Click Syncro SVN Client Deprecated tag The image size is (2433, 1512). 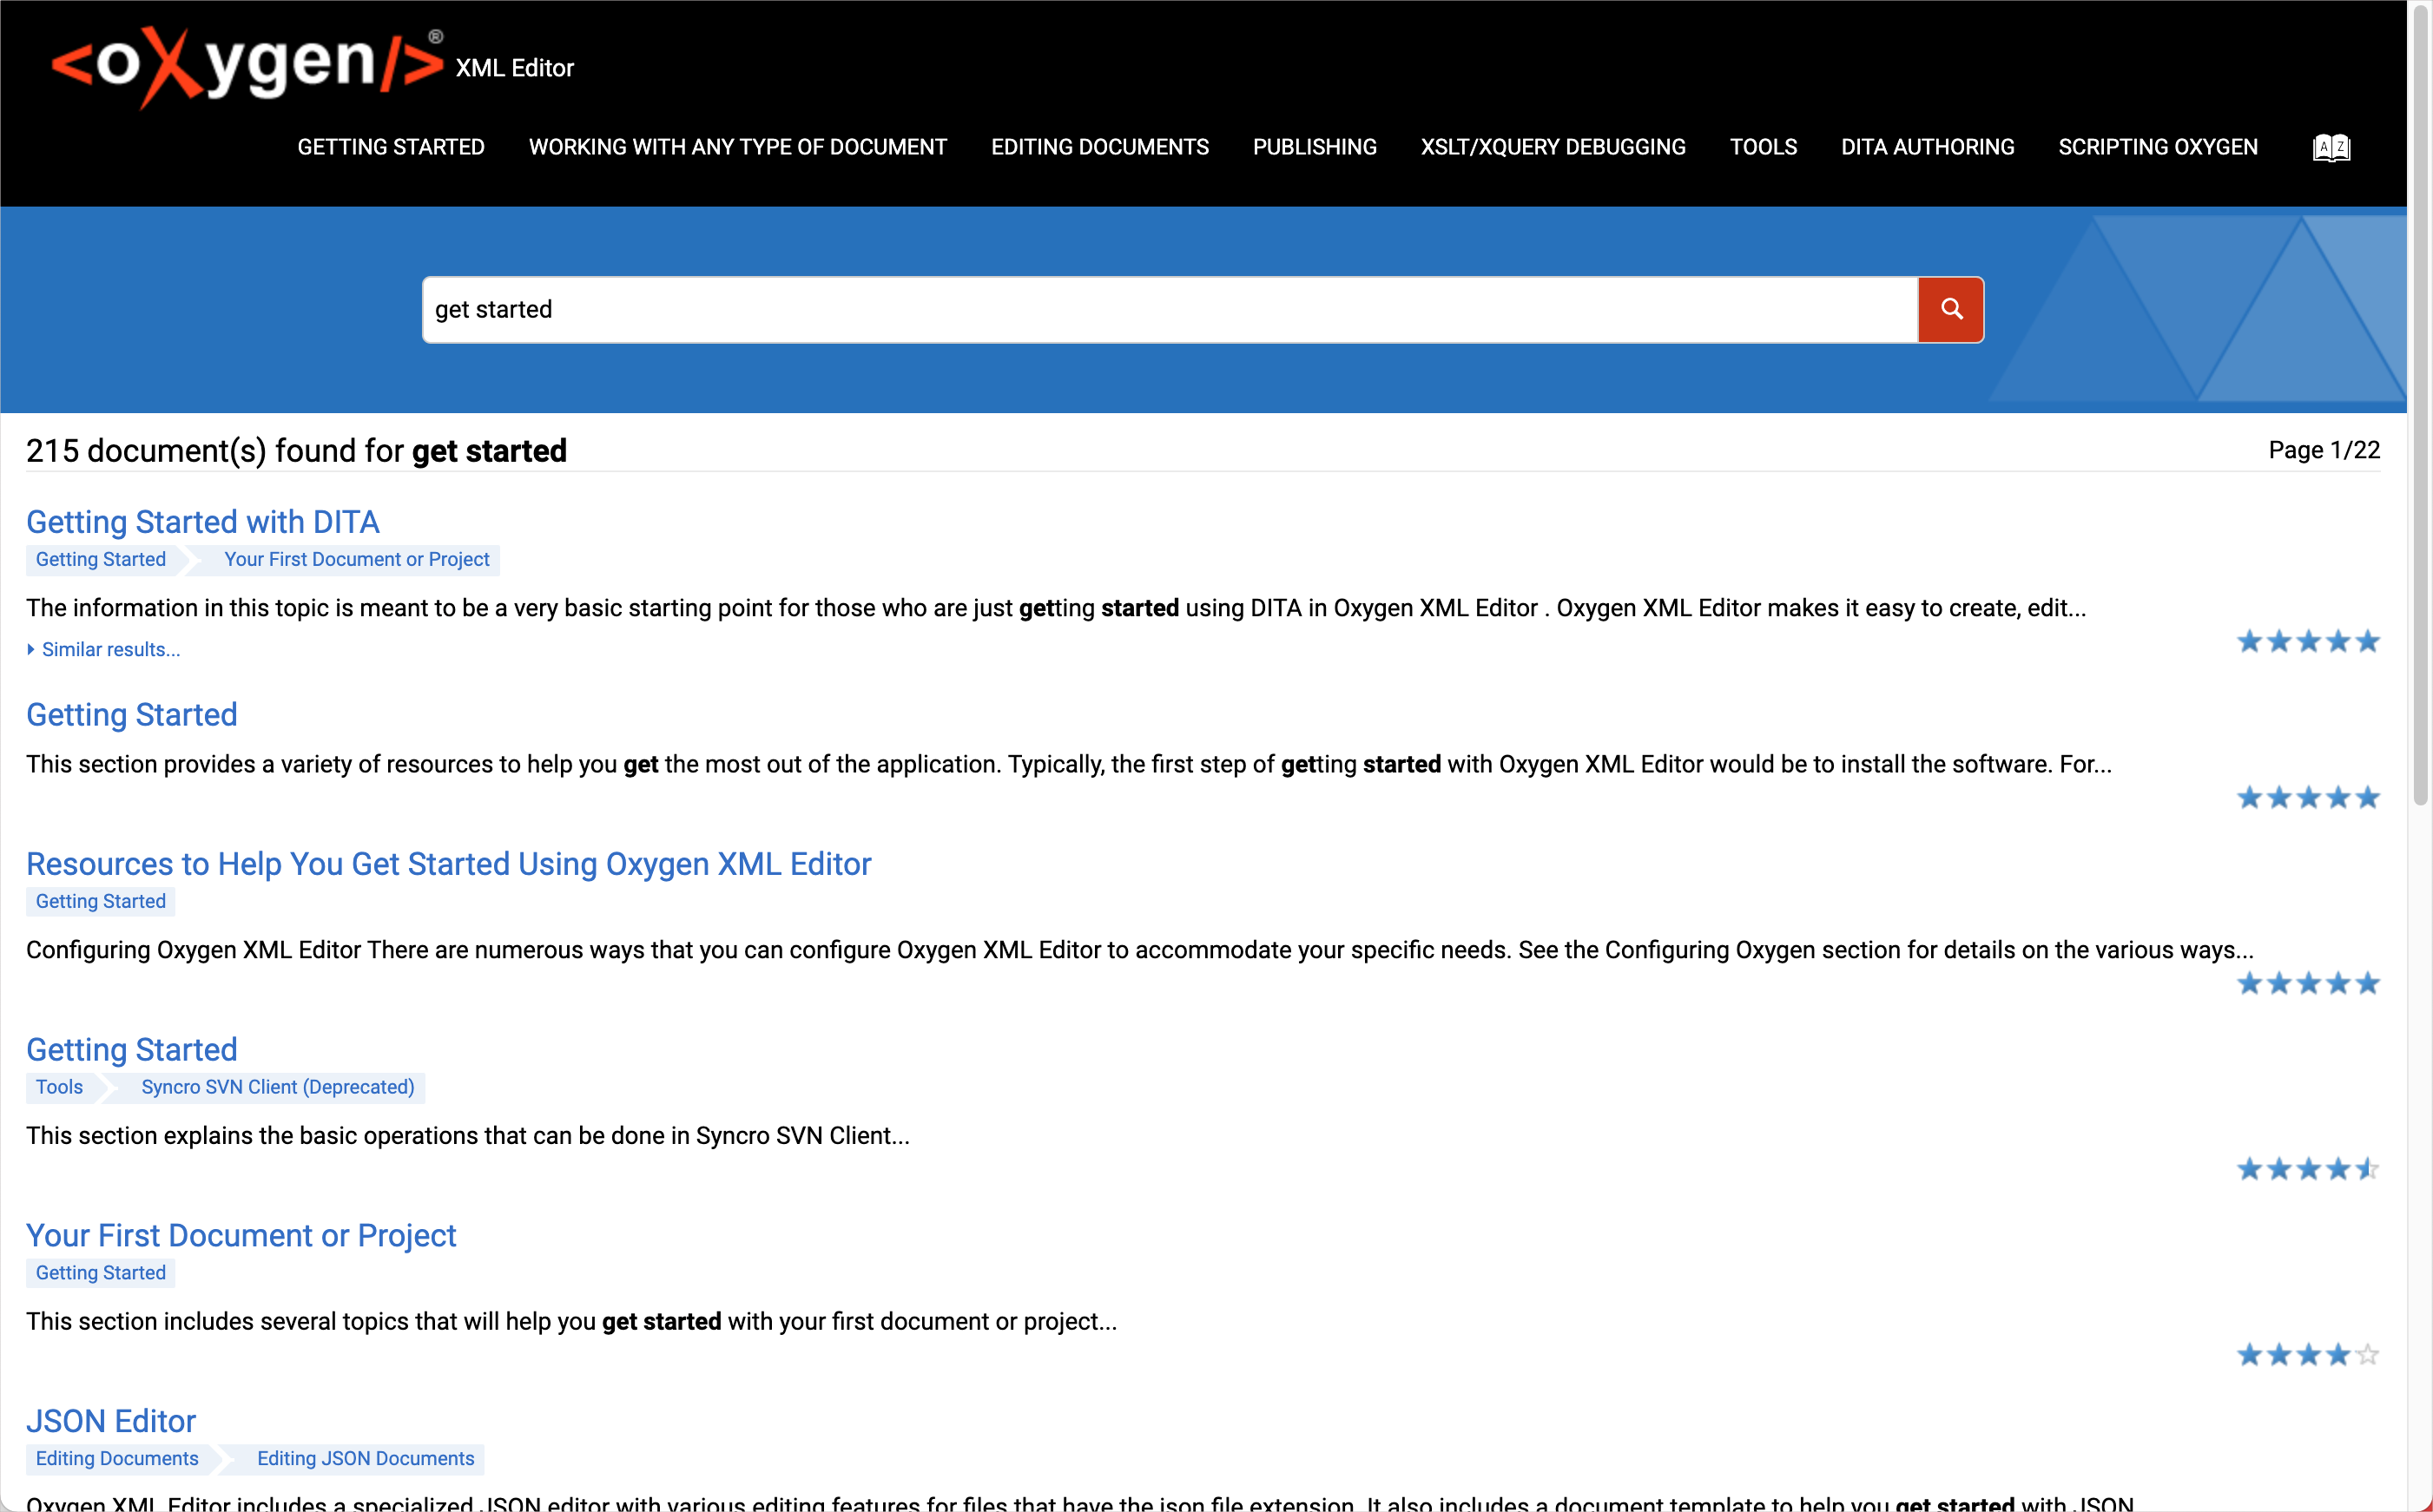(279, 1087)
